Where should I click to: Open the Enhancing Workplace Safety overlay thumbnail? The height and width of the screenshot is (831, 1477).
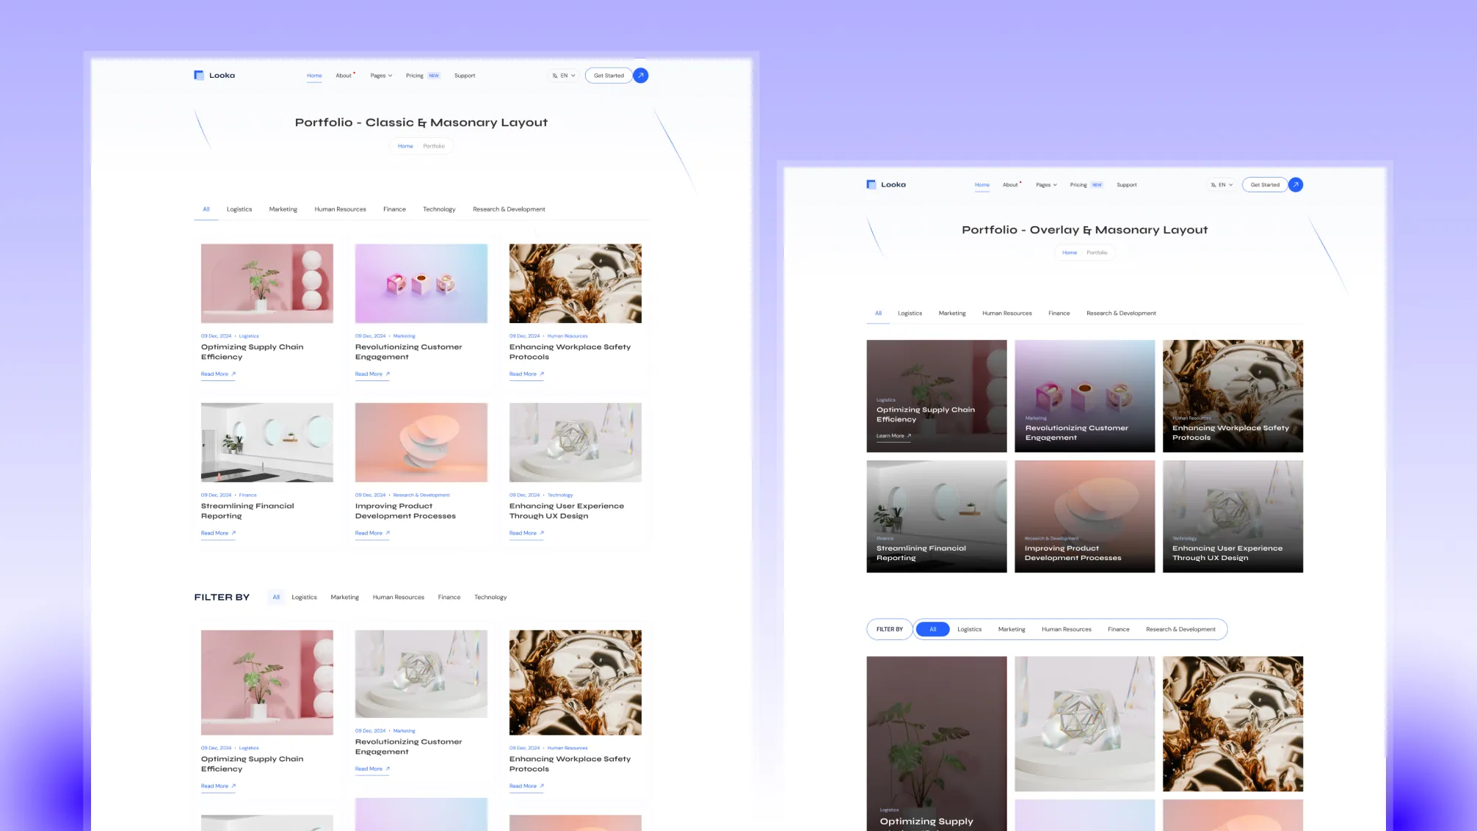pyautogui.click(x=1233, y=396)
